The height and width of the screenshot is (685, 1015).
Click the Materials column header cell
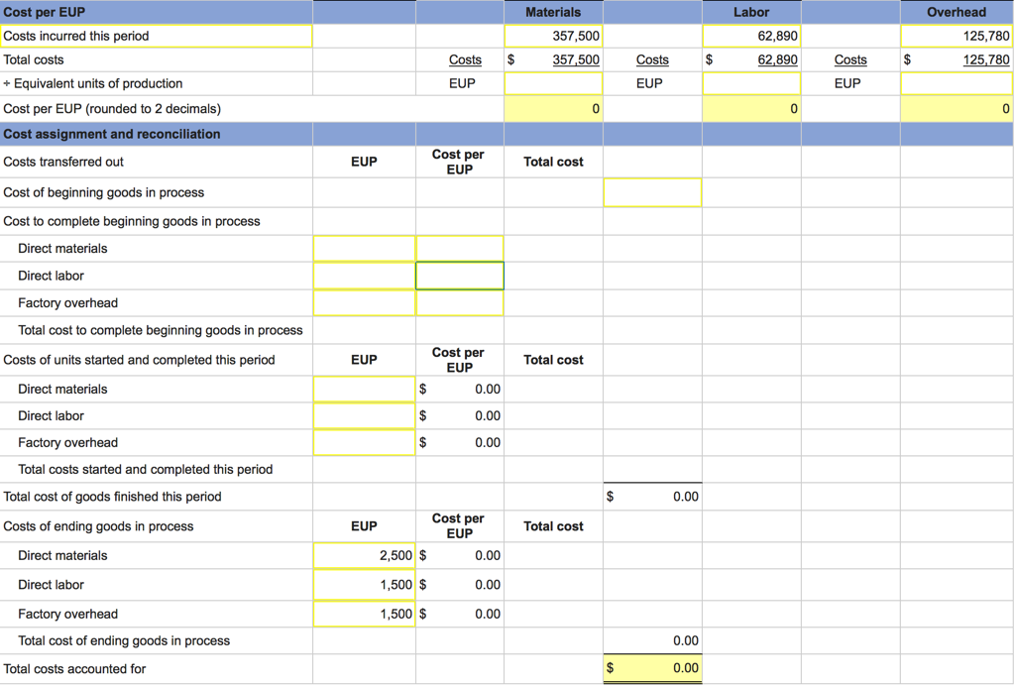pos(553,11)
